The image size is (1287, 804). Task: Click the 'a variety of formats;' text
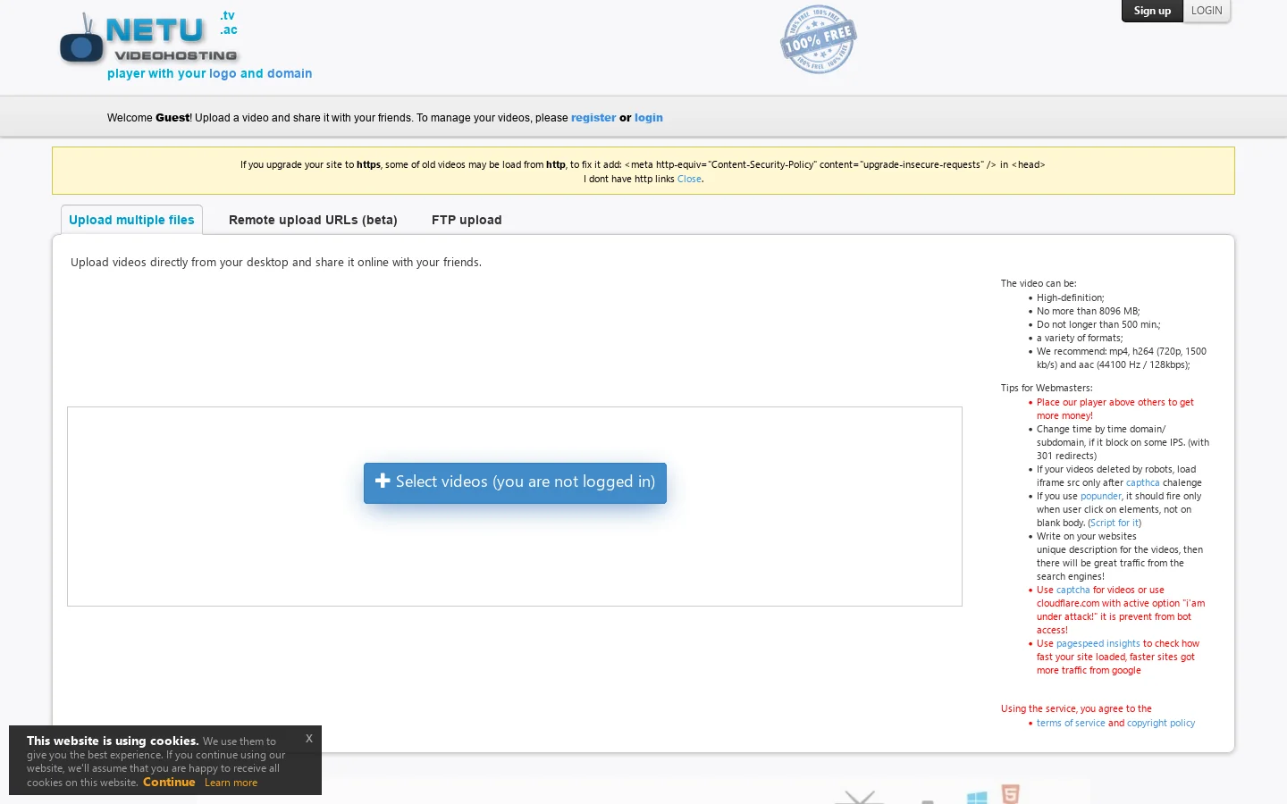tap(1080, 338)
